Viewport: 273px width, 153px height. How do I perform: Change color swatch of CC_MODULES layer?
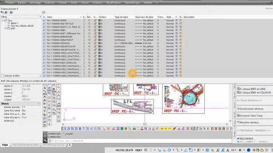(x=99, y=62)
